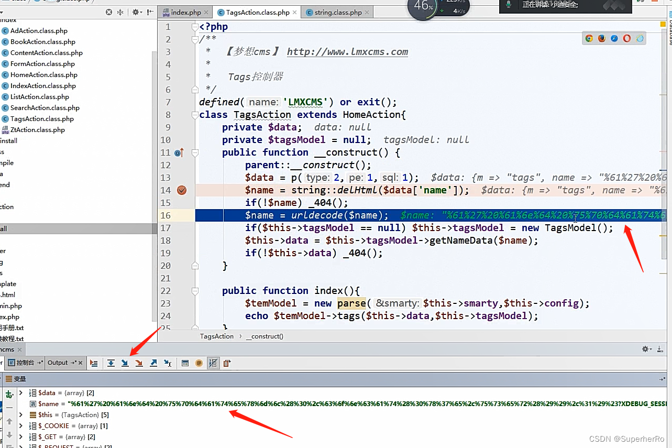The width and height of the screenshot is (672, 448).
Task: Click Step Out debugger icon
Action: pos(153,363)
